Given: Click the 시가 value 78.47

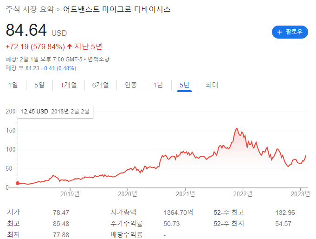Looking at the screenshot, I should coord(61,212).
